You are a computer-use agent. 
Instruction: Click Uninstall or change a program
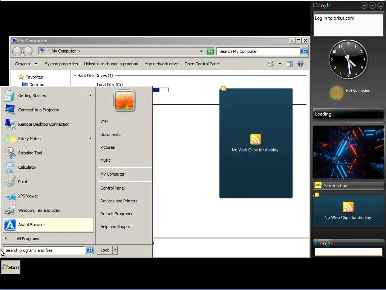click(x=111, y=64)
